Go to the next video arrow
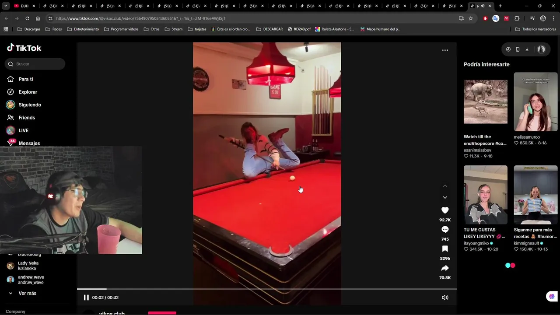 (x=445, y=197)
